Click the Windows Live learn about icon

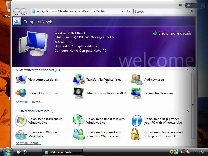(21, 121)
